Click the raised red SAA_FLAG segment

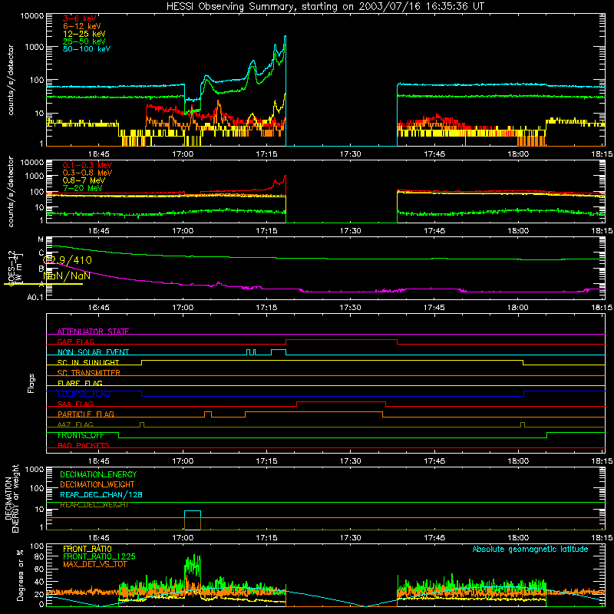pyautogui.click(x=341, y=402)
